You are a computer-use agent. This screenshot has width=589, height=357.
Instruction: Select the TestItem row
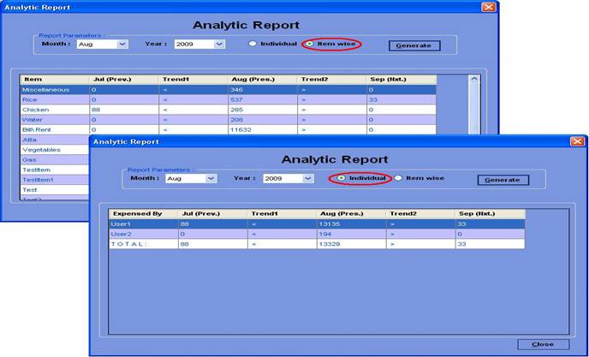coord(55,170)
